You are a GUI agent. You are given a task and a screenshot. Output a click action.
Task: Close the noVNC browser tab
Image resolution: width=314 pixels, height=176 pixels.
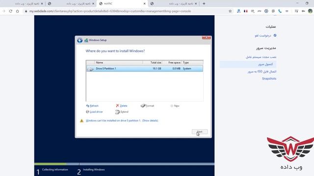coord(144,3)
